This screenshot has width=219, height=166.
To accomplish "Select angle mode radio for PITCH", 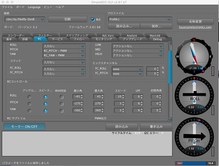I will click(29, 104).
